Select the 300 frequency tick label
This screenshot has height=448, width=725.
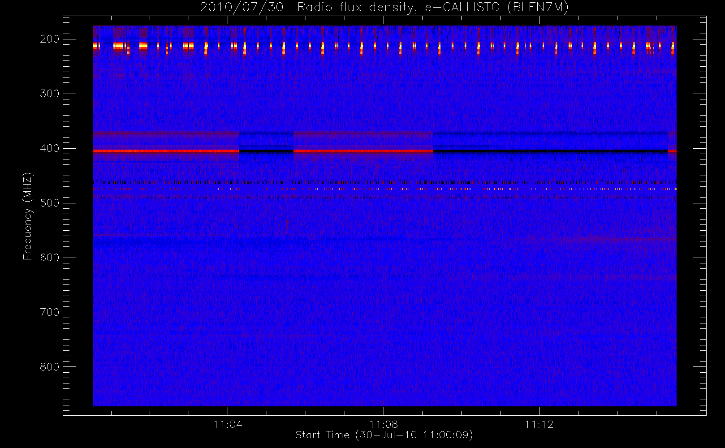click(50, 94)
